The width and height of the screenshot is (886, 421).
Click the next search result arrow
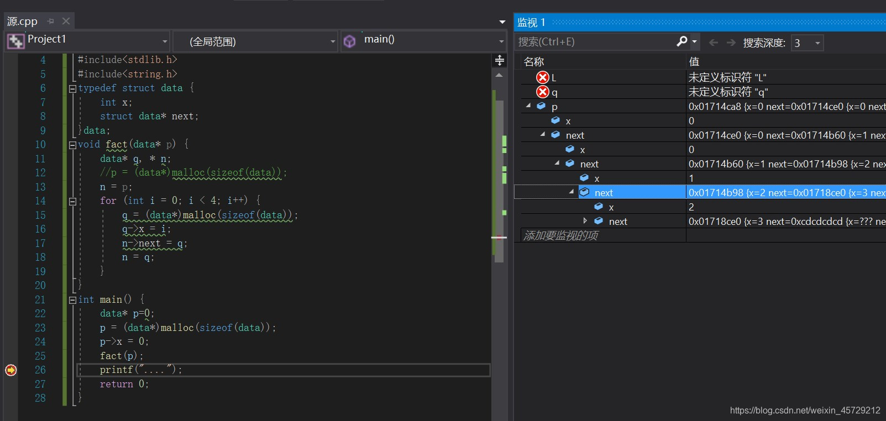point(731,43)
